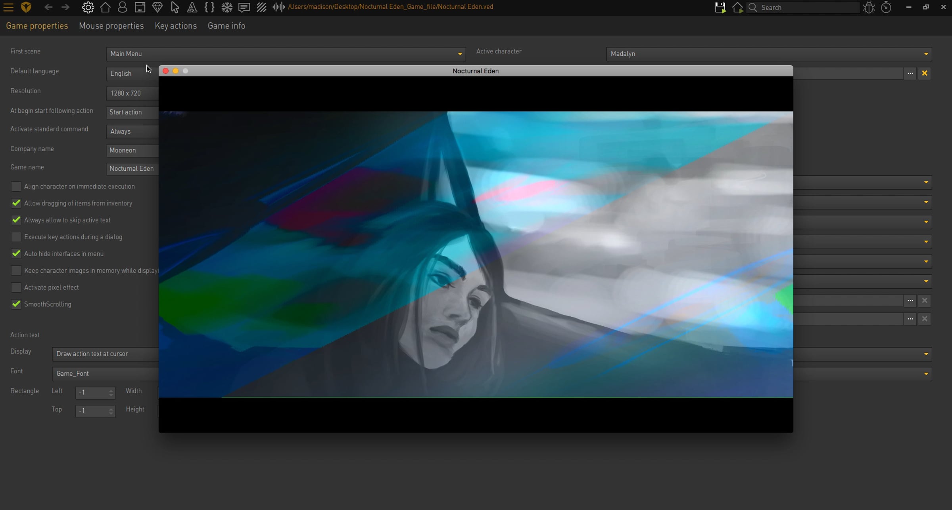The width and height of the screenshot is (952, 510).
Task: Open the scripts curly braces icon
Action: pyautogui.click(x=209, y=7)
